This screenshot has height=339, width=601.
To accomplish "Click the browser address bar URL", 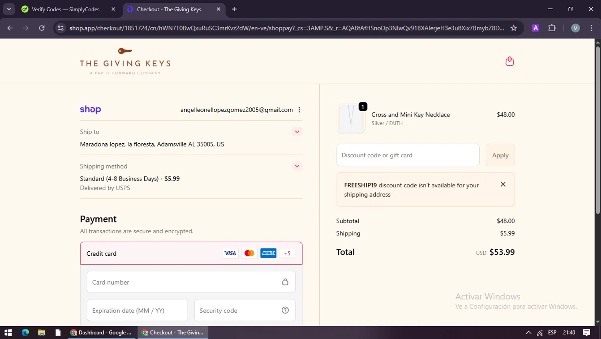I will 286,28.
